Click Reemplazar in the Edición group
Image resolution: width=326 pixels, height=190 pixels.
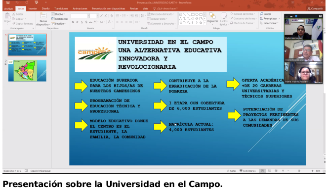tap(270, 18)
